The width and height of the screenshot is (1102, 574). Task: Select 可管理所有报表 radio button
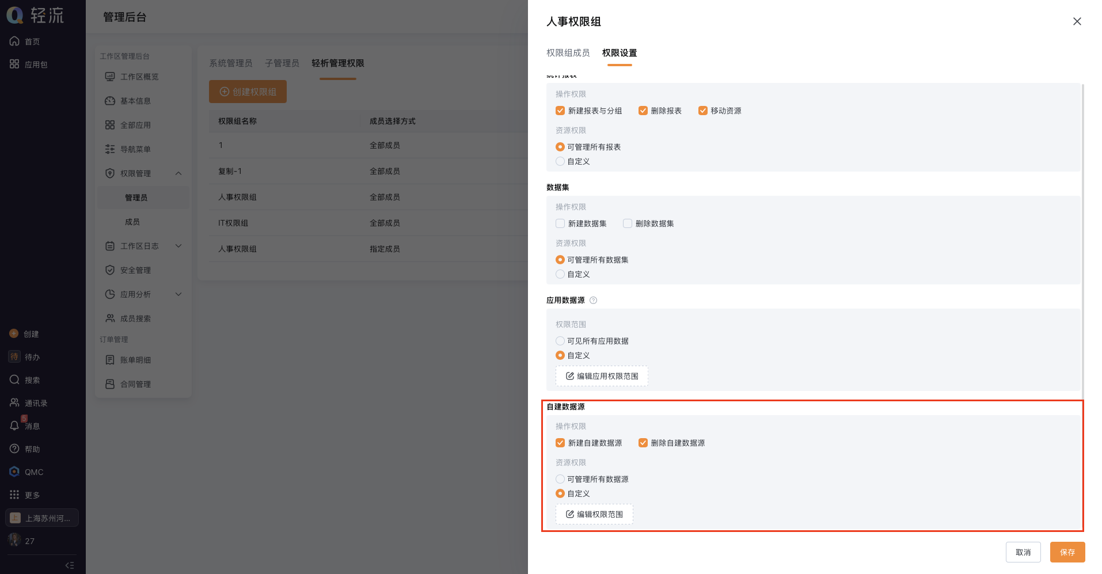click(560, 147)
